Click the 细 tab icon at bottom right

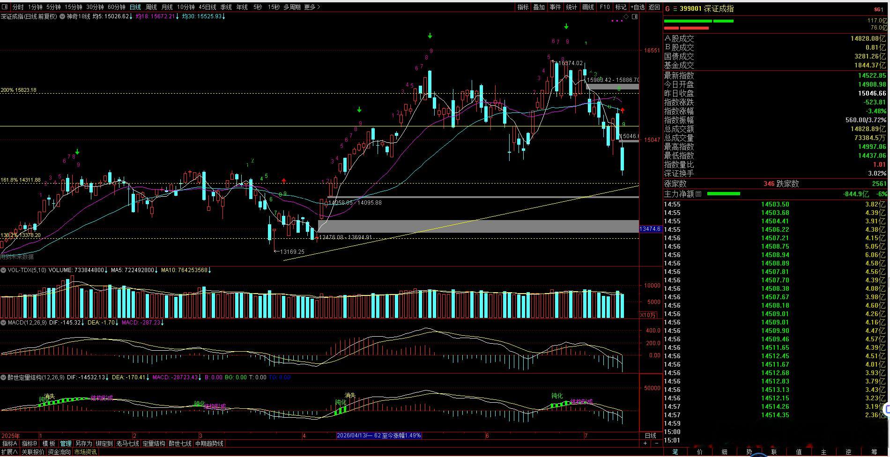(x=725, y=452)
